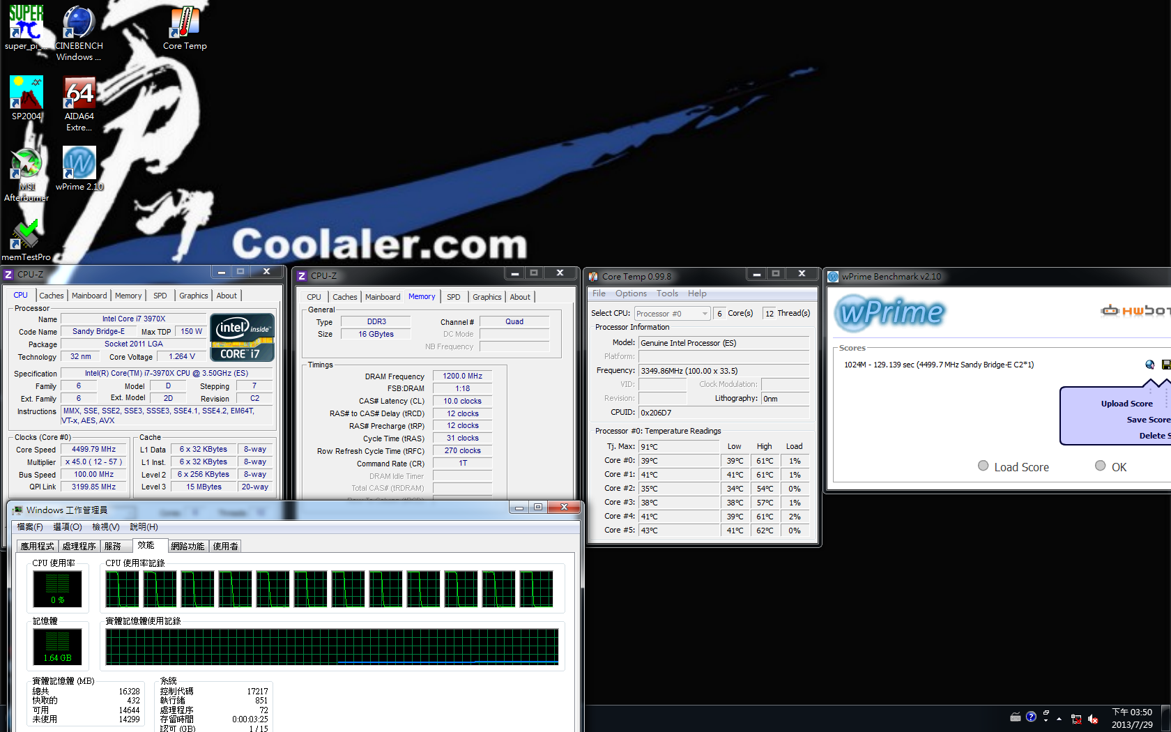Expand hidden tray icons arrow
The height and width of the screenshot is (732, 1171).
point(1059,719)
